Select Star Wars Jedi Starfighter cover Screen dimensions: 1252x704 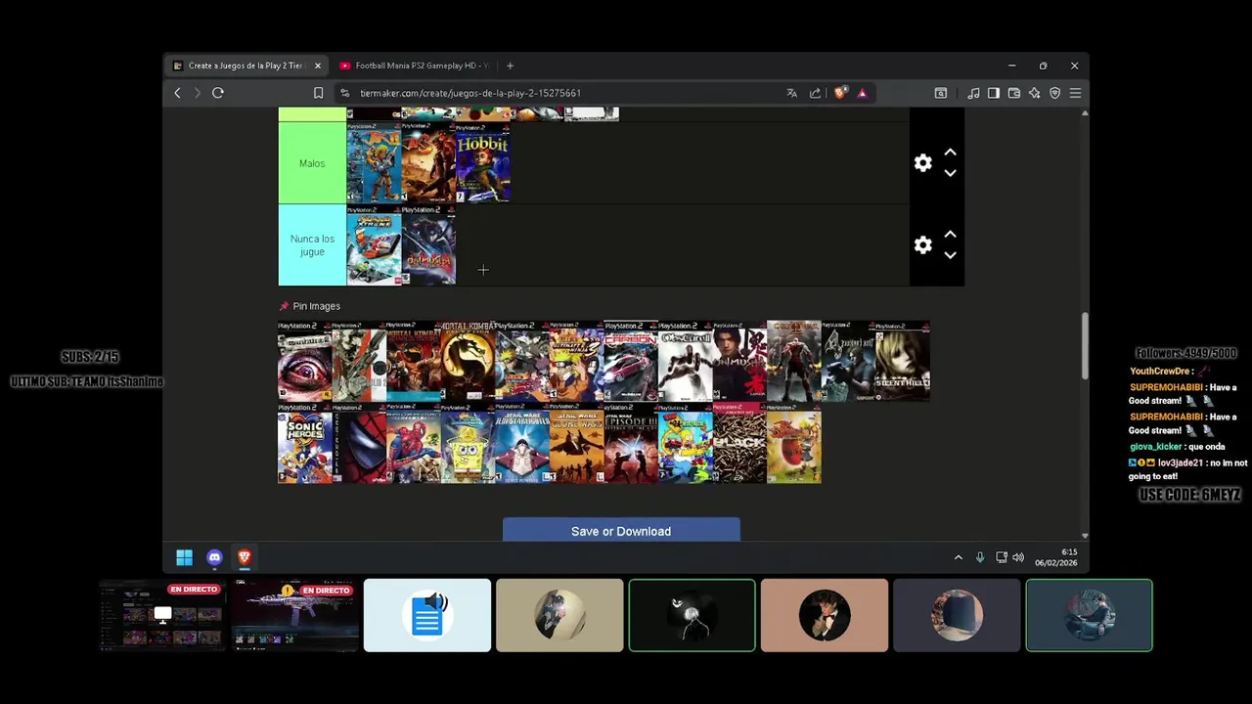point(522,443)
